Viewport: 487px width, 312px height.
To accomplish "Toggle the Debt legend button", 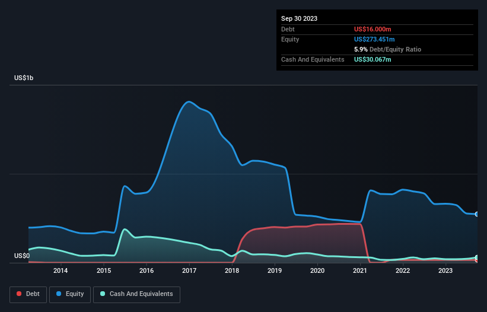I will tap(28, 294).
